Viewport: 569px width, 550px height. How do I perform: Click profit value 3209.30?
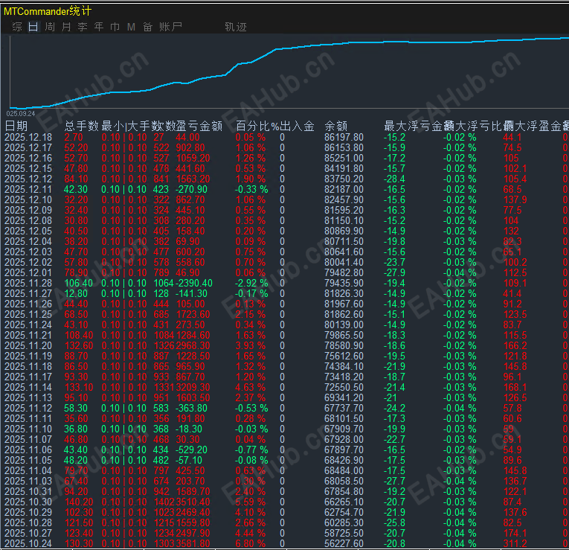(193, 387)
